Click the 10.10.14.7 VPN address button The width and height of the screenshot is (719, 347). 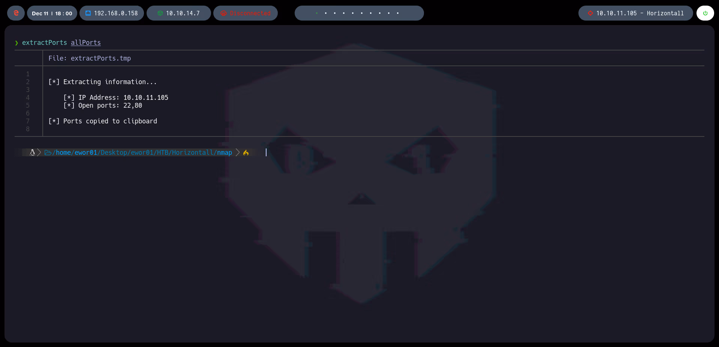pyautogui.click(x=178, y=13)
